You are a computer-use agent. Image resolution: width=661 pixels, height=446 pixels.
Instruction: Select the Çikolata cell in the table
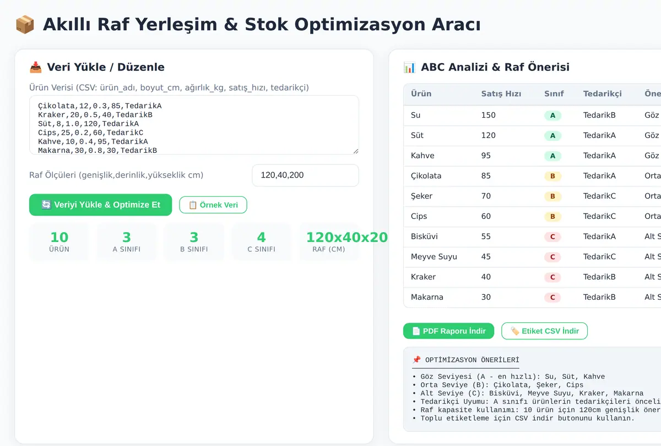pos(426,176)
